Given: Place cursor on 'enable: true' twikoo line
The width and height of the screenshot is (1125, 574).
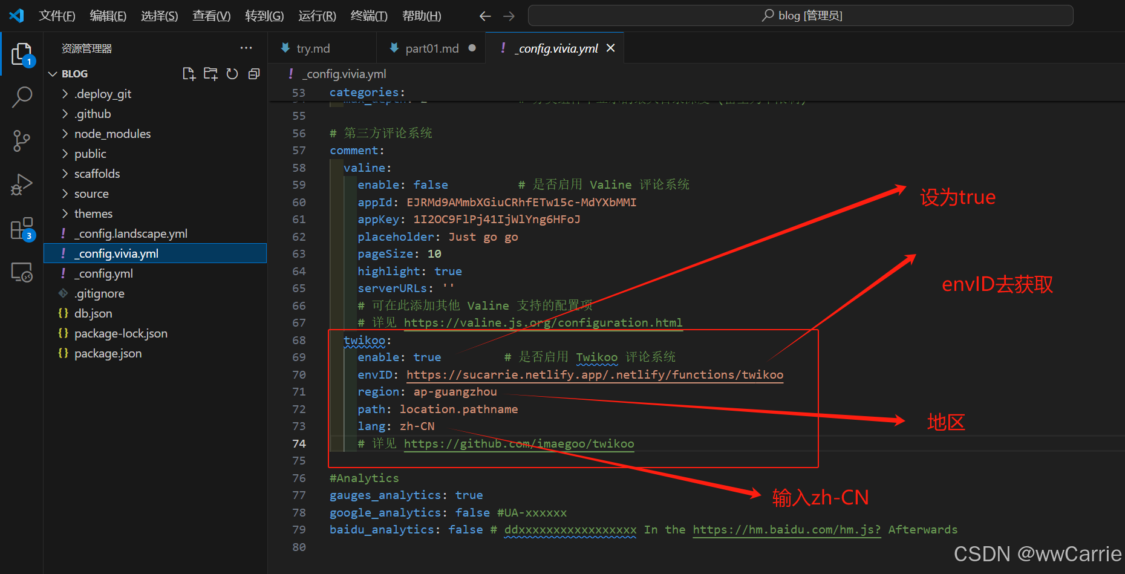Looking at the screenshot, I should coord(399,357).
